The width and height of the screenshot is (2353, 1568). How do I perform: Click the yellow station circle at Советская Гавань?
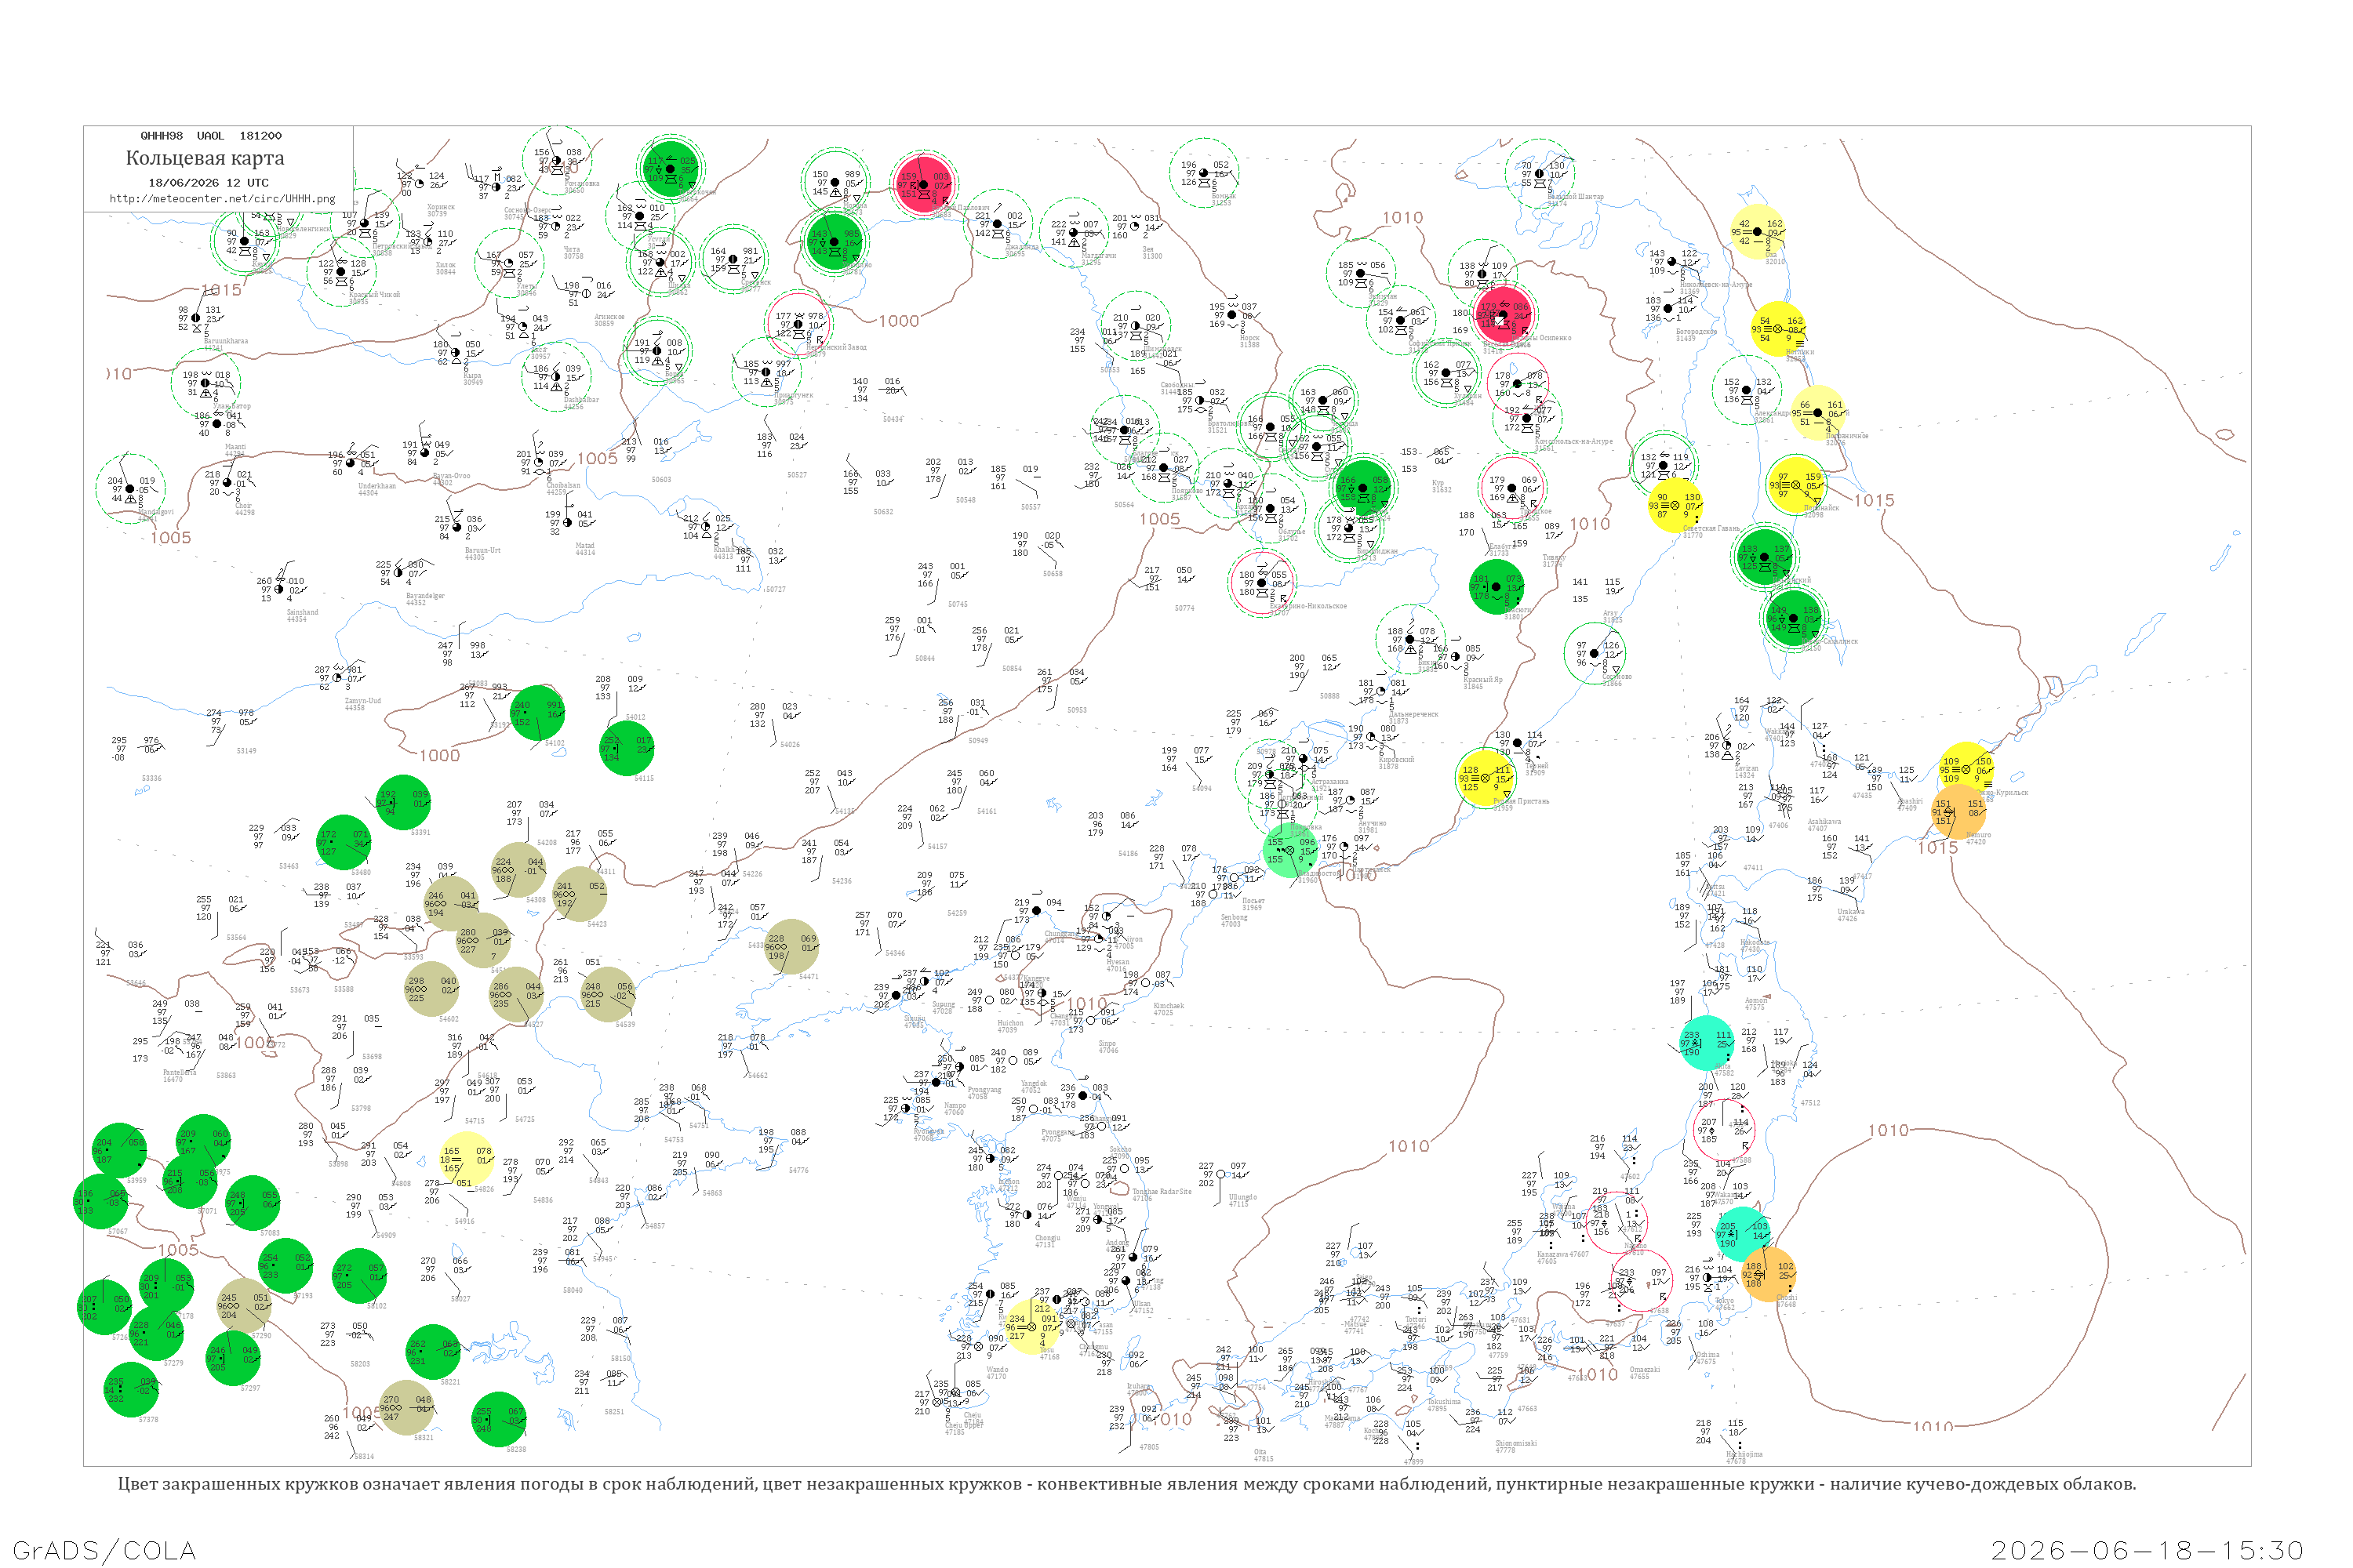pos(1675,505)
